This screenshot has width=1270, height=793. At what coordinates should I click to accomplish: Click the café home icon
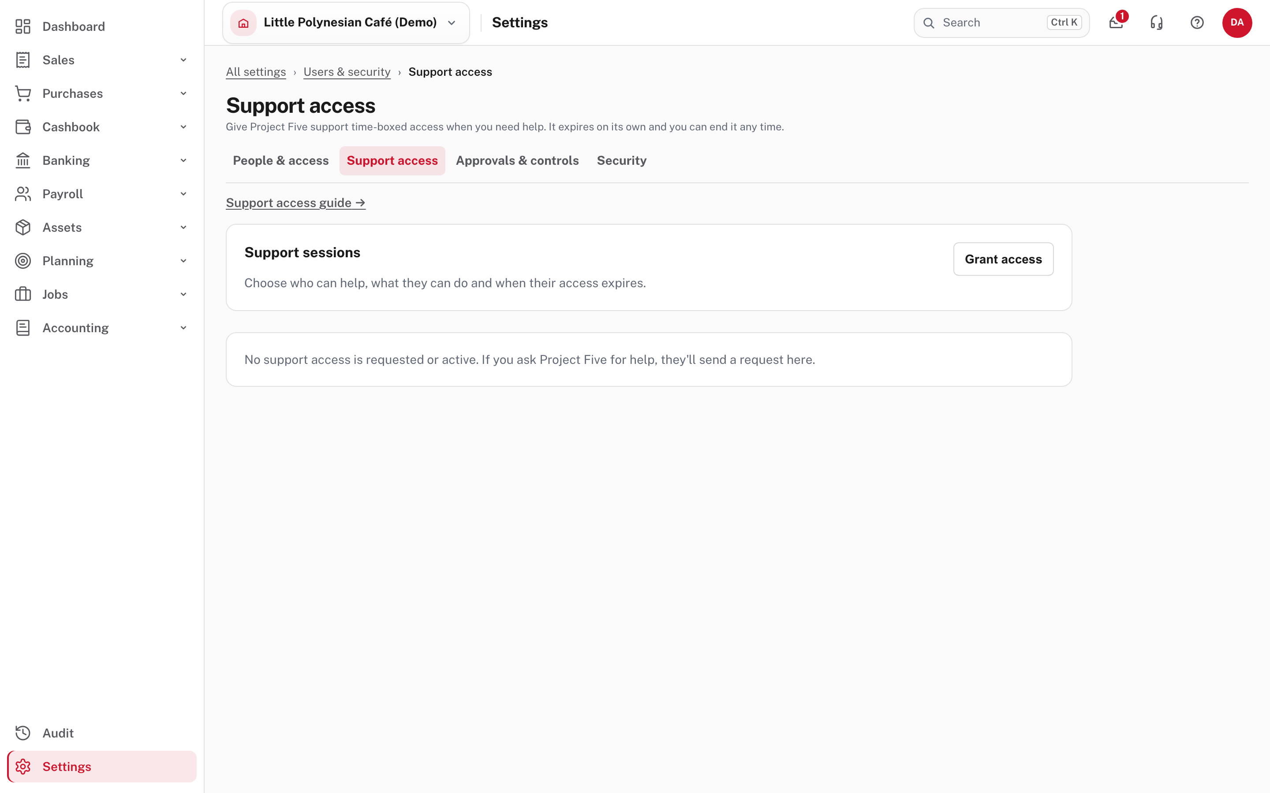tap(243, 22)
